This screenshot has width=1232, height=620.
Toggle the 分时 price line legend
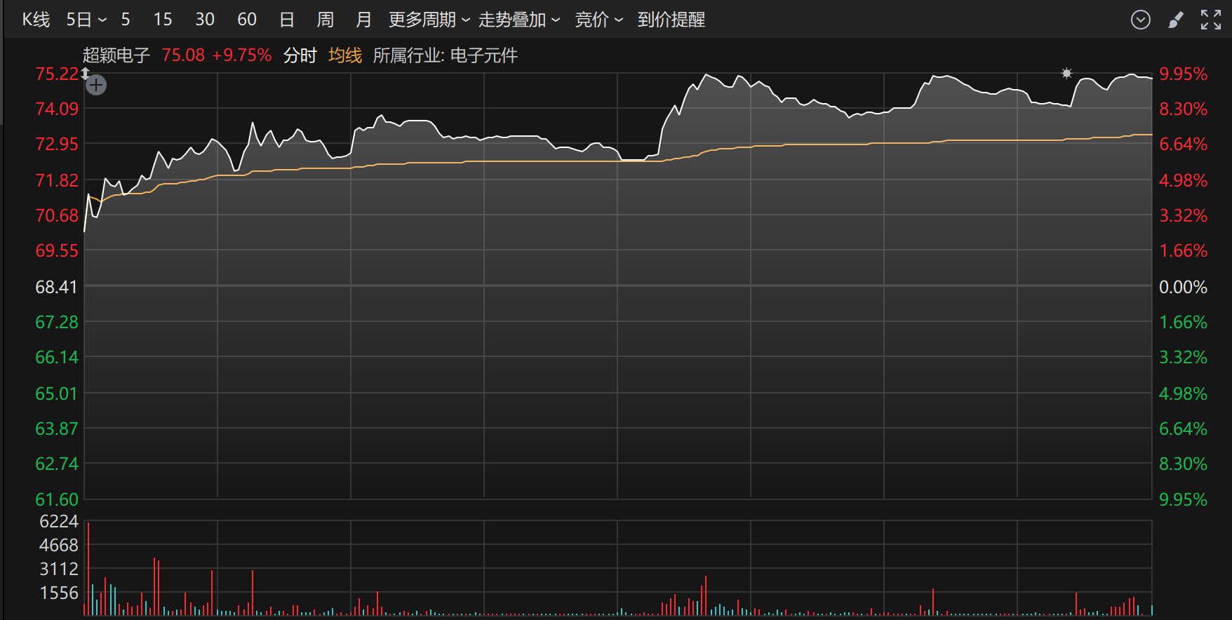coord(300,55)
